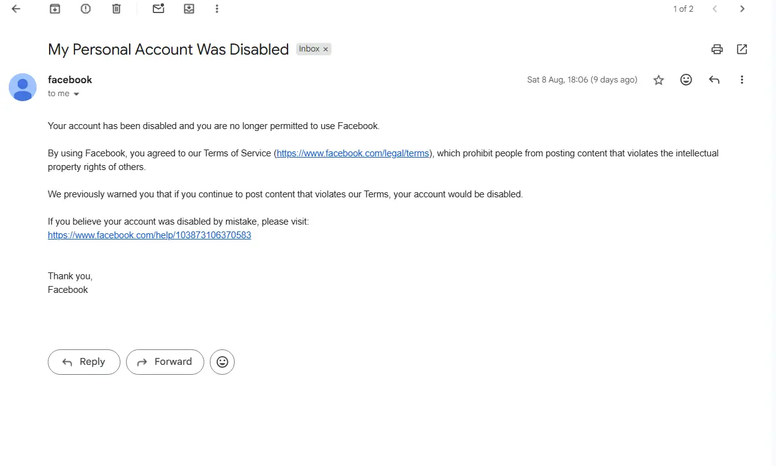Delete this email with trash icon
776x466 pixels.
click(x=116, y=9)
